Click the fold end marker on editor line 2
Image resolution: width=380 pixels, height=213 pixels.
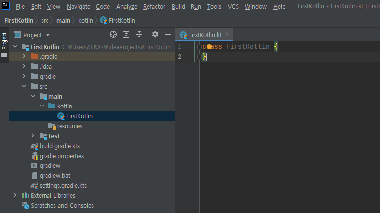pos(199,57)
